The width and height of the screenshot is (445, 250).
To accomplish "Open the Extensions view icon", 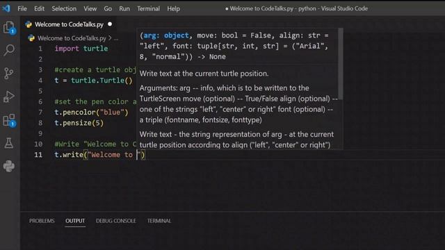I will click(9, 120).
